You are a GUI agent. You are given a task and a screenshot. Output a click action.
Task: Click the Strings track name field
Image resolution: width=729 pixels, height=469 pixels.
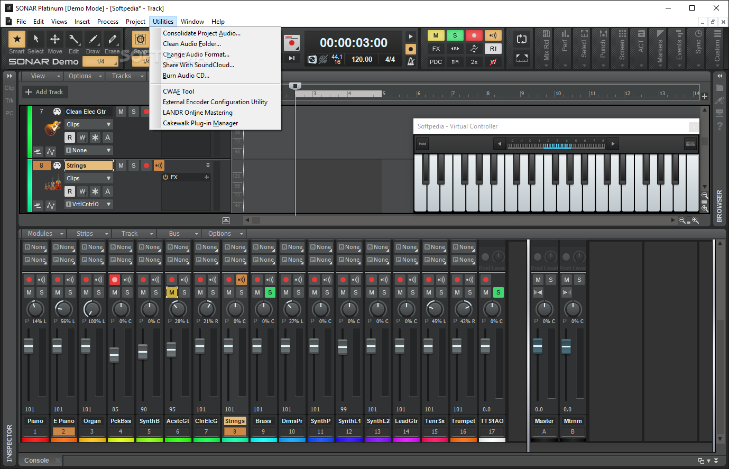click(89, 165)
